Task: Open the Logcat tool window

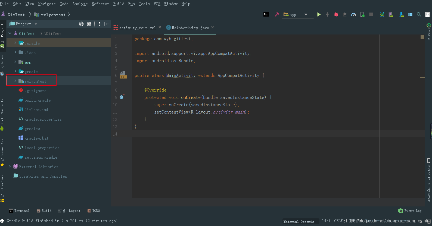Action: point(69,211)
